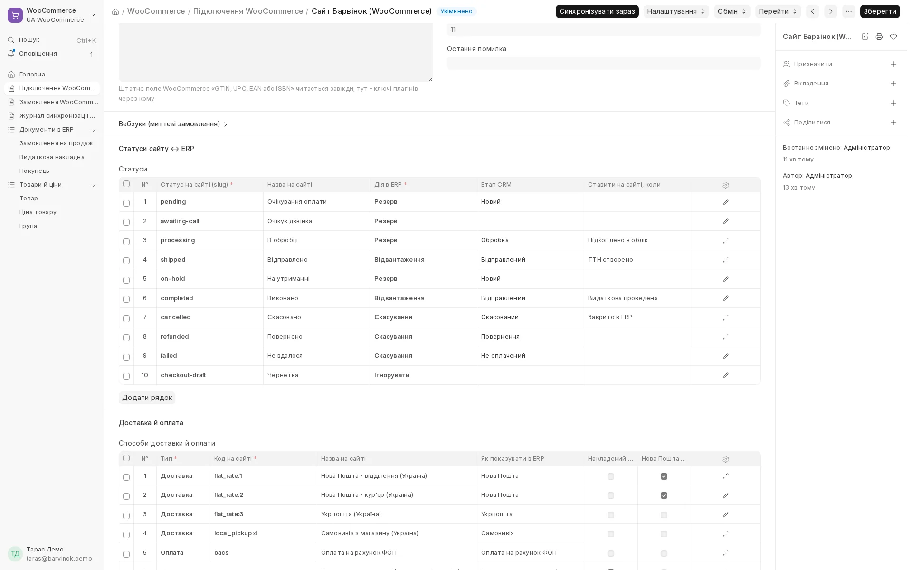Tick the checkbox for shipped row
This screenshot has width=912, height=570.
click(126, 261)
